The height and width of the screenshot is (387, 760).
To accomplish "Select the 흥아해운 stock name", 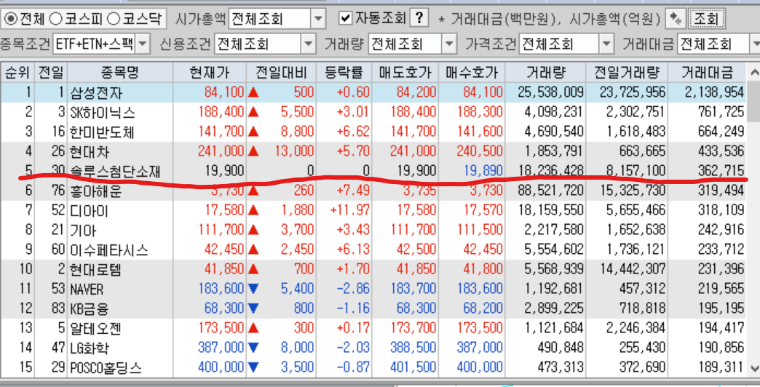I will tap(96, 191).
